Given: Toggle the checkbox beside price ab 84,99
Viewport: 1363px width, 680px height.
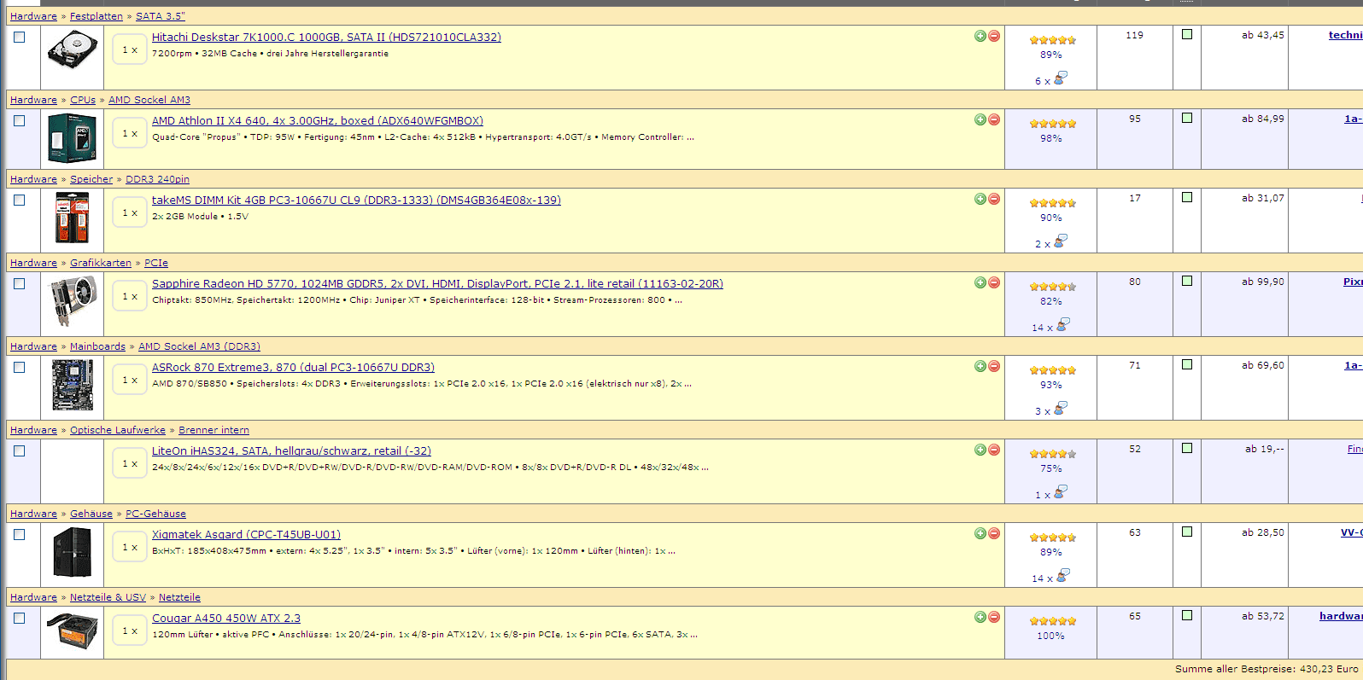Looking at the screenshot, I should click(x=1187, y=118).
